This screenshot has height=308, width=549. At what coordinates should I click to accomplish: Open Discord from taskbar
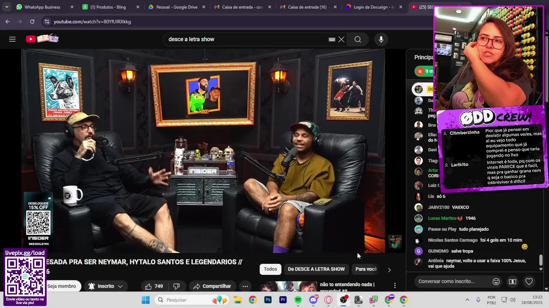tap(314, 300)
